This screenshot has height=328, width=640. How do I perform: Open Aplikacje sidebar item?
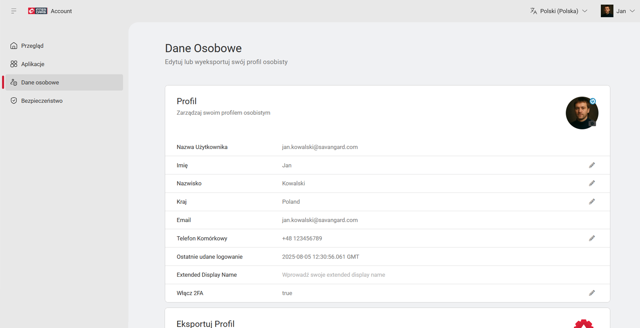[32, 64]
